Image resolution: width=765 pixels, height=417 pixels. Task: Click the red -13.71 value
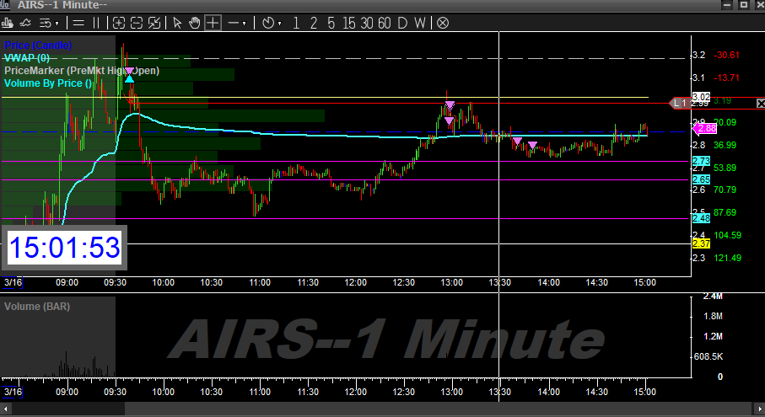point(726,78)
